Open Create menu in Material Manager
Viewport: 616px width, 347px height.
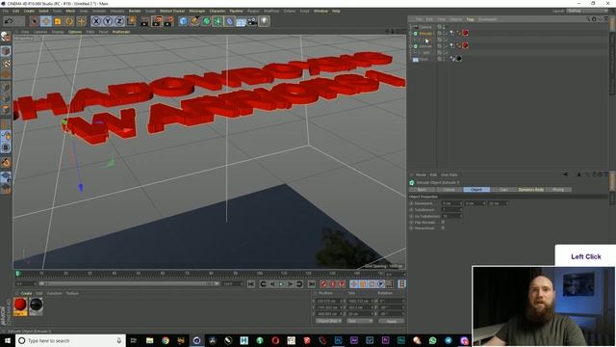coord(26,293)
